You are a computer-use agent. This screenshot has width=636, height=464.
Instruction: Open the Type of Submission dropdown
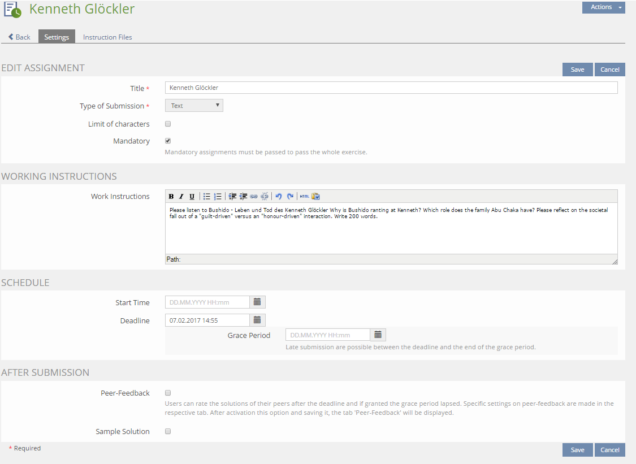[x=194, y=106]
